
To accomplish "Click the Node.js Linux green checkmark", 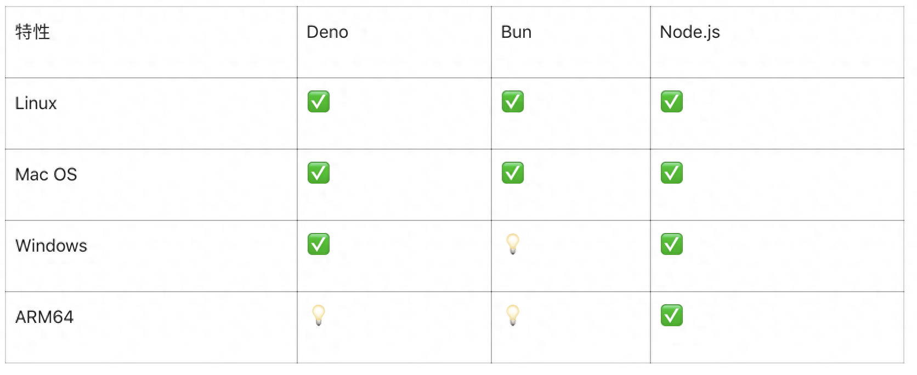I will point(672,101).
